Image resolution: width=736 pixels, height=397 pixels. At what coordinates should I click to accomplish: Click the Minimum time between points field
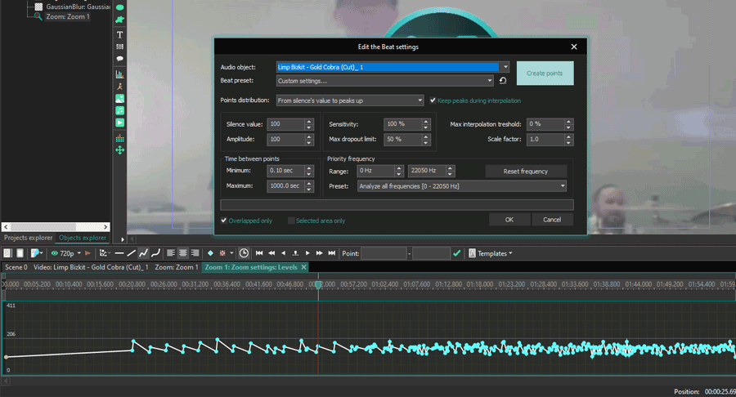tap(285, 171)
